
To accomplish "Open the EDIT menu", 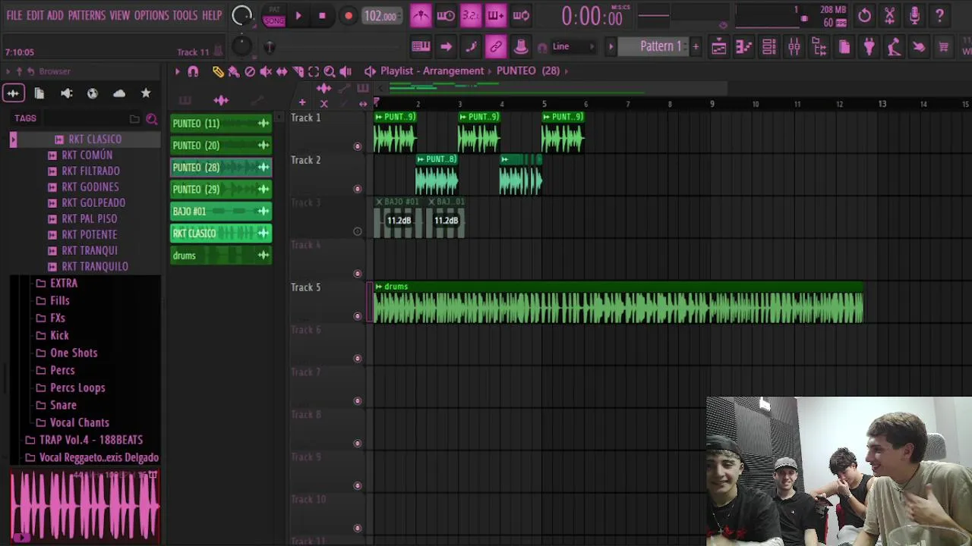I will pyautogui.click(x=35, y=15).
